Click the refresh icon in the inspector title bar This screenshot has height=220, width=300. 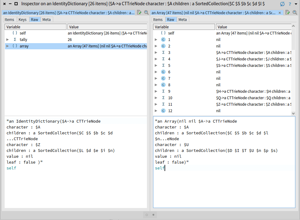coord(282,4)
